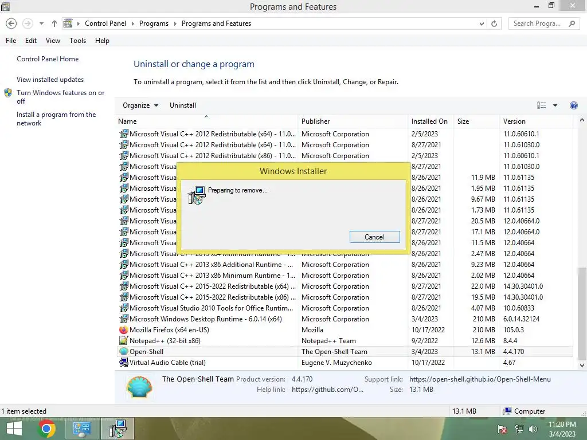Open the Edit menu

31,41
